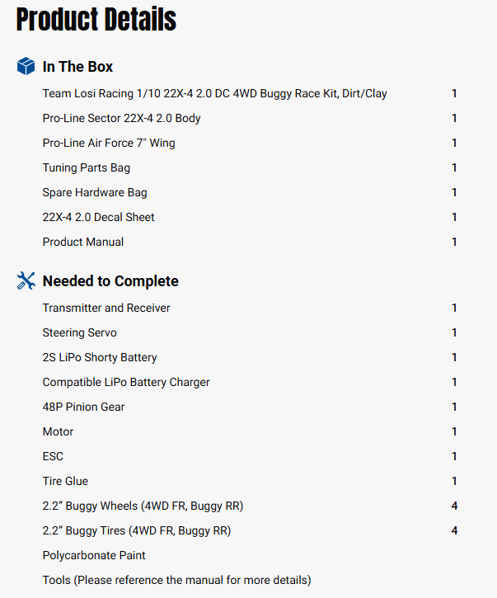Open the Product Manual entry

point(83,242)
